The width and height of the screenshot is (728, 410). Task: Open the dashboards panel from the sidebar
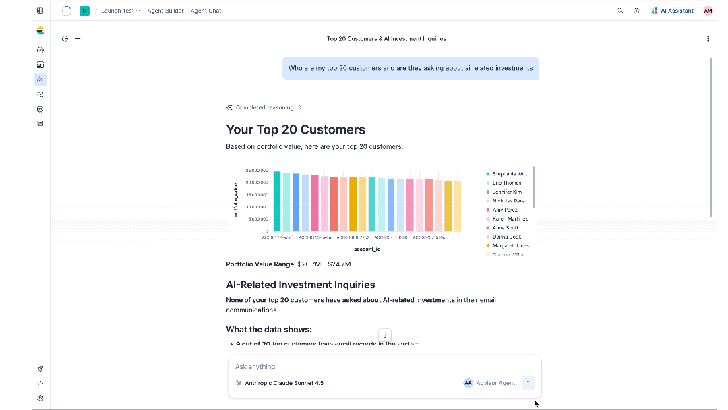[x=40, y=65]
